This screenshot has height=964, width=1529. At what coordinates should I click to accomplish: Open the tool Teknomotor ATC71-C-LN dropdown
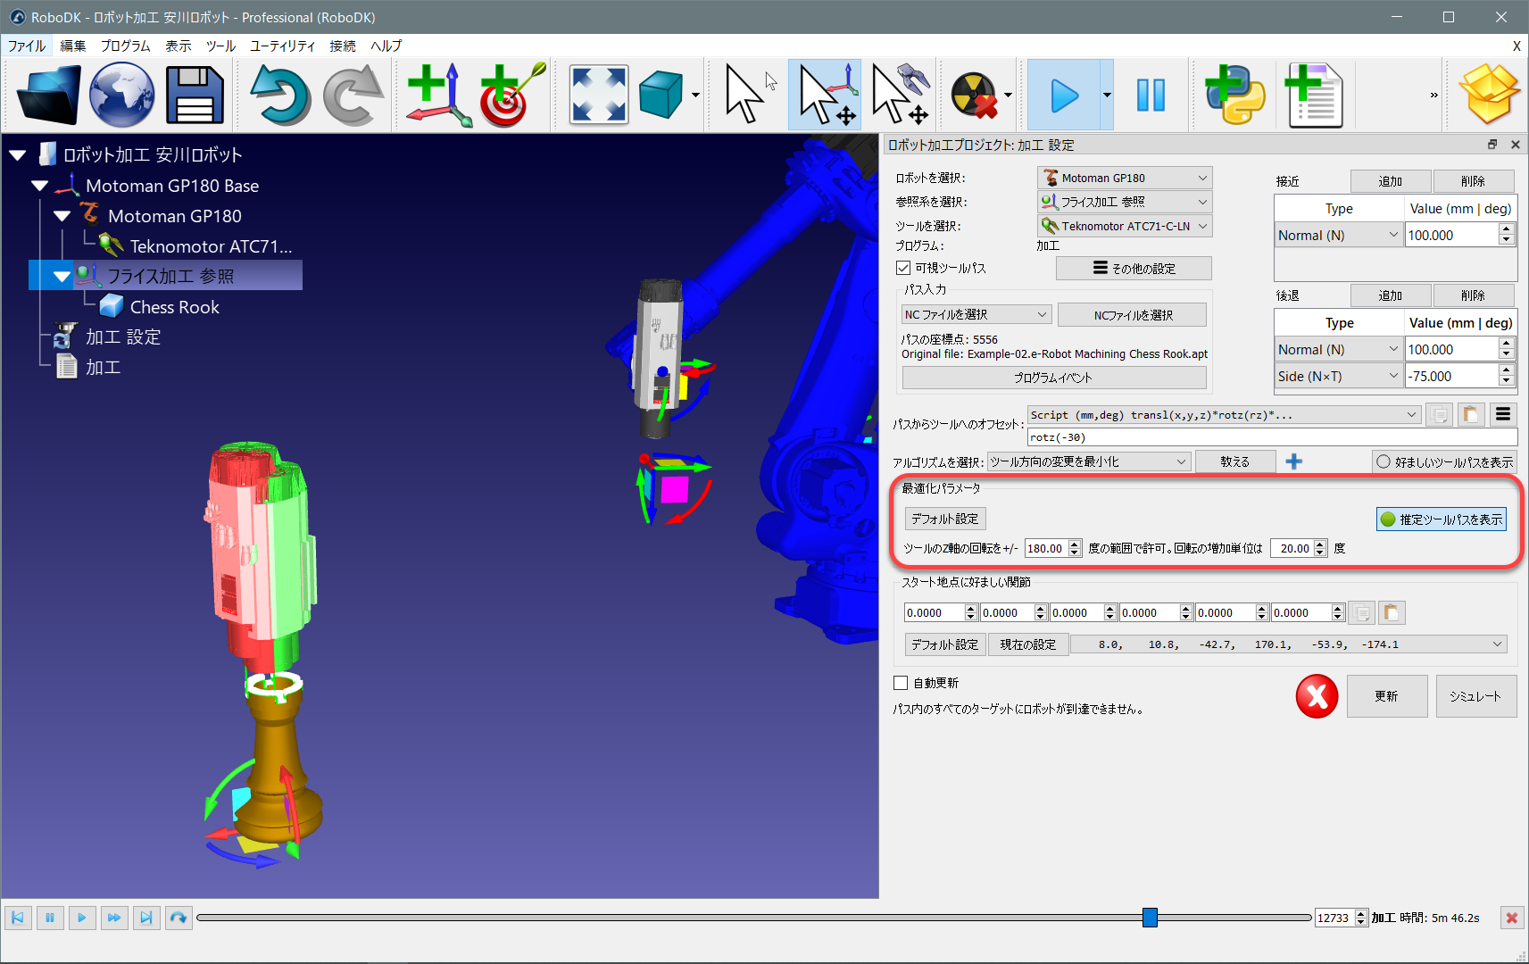[1125, 226]
